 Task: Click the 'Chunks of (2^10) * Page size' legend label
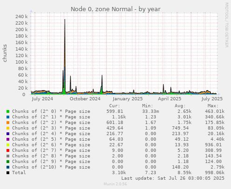point(51,167)
